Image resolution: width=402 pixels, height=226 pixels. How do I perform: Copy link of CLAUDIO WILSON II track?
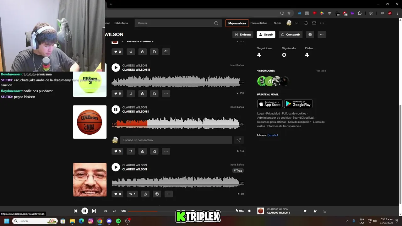tap(154, 151)
